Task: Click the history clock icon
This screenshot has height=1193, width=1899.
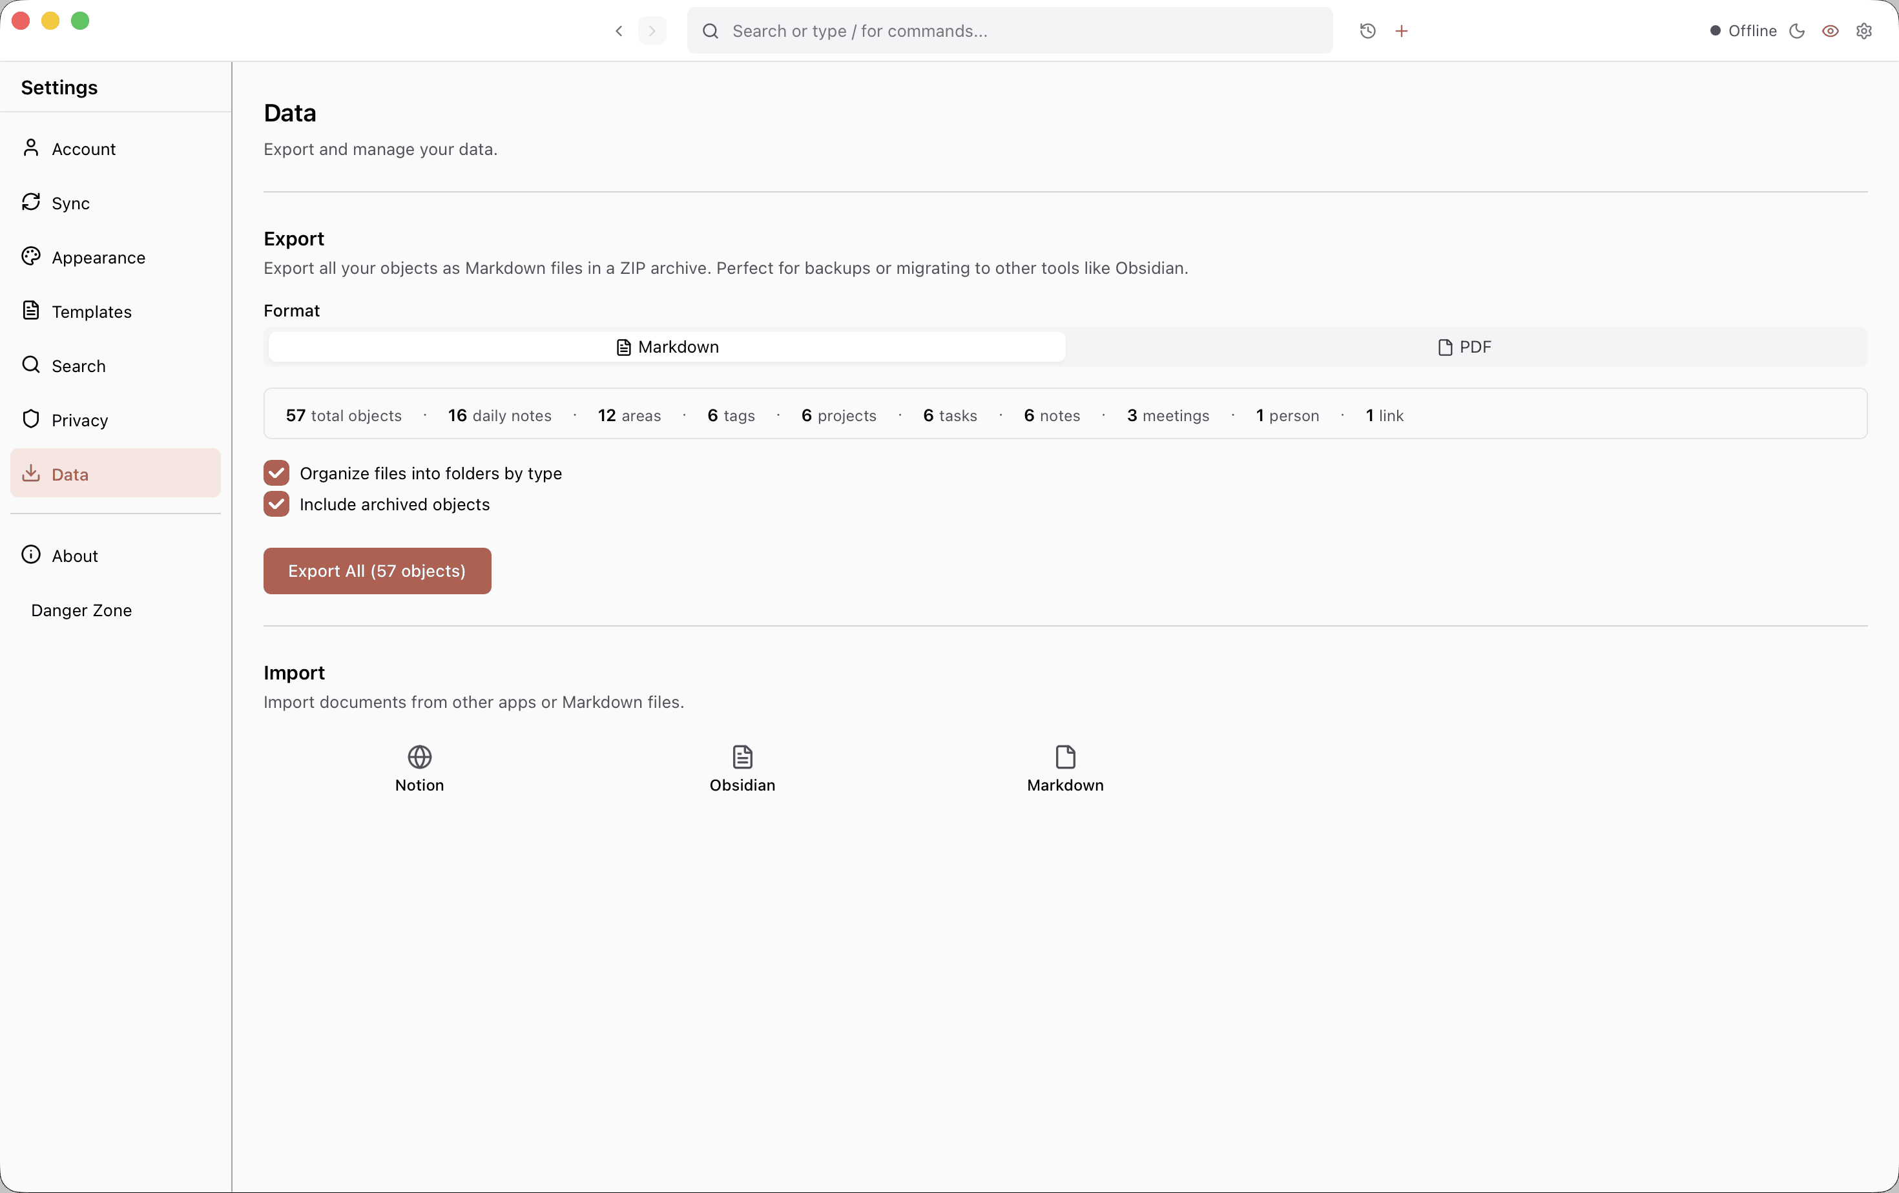Action: [1367, 31]
